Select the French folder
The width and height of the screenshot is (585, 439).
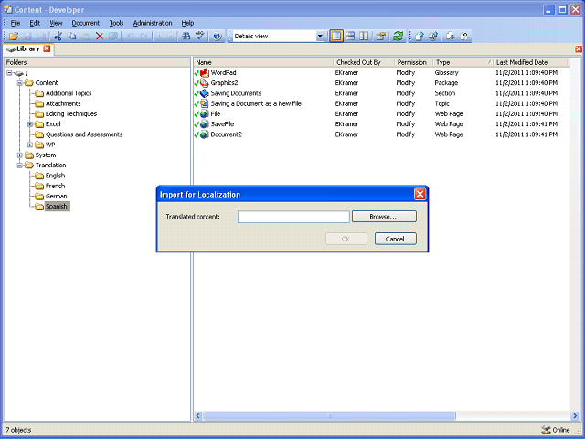[x=55, y=186]
